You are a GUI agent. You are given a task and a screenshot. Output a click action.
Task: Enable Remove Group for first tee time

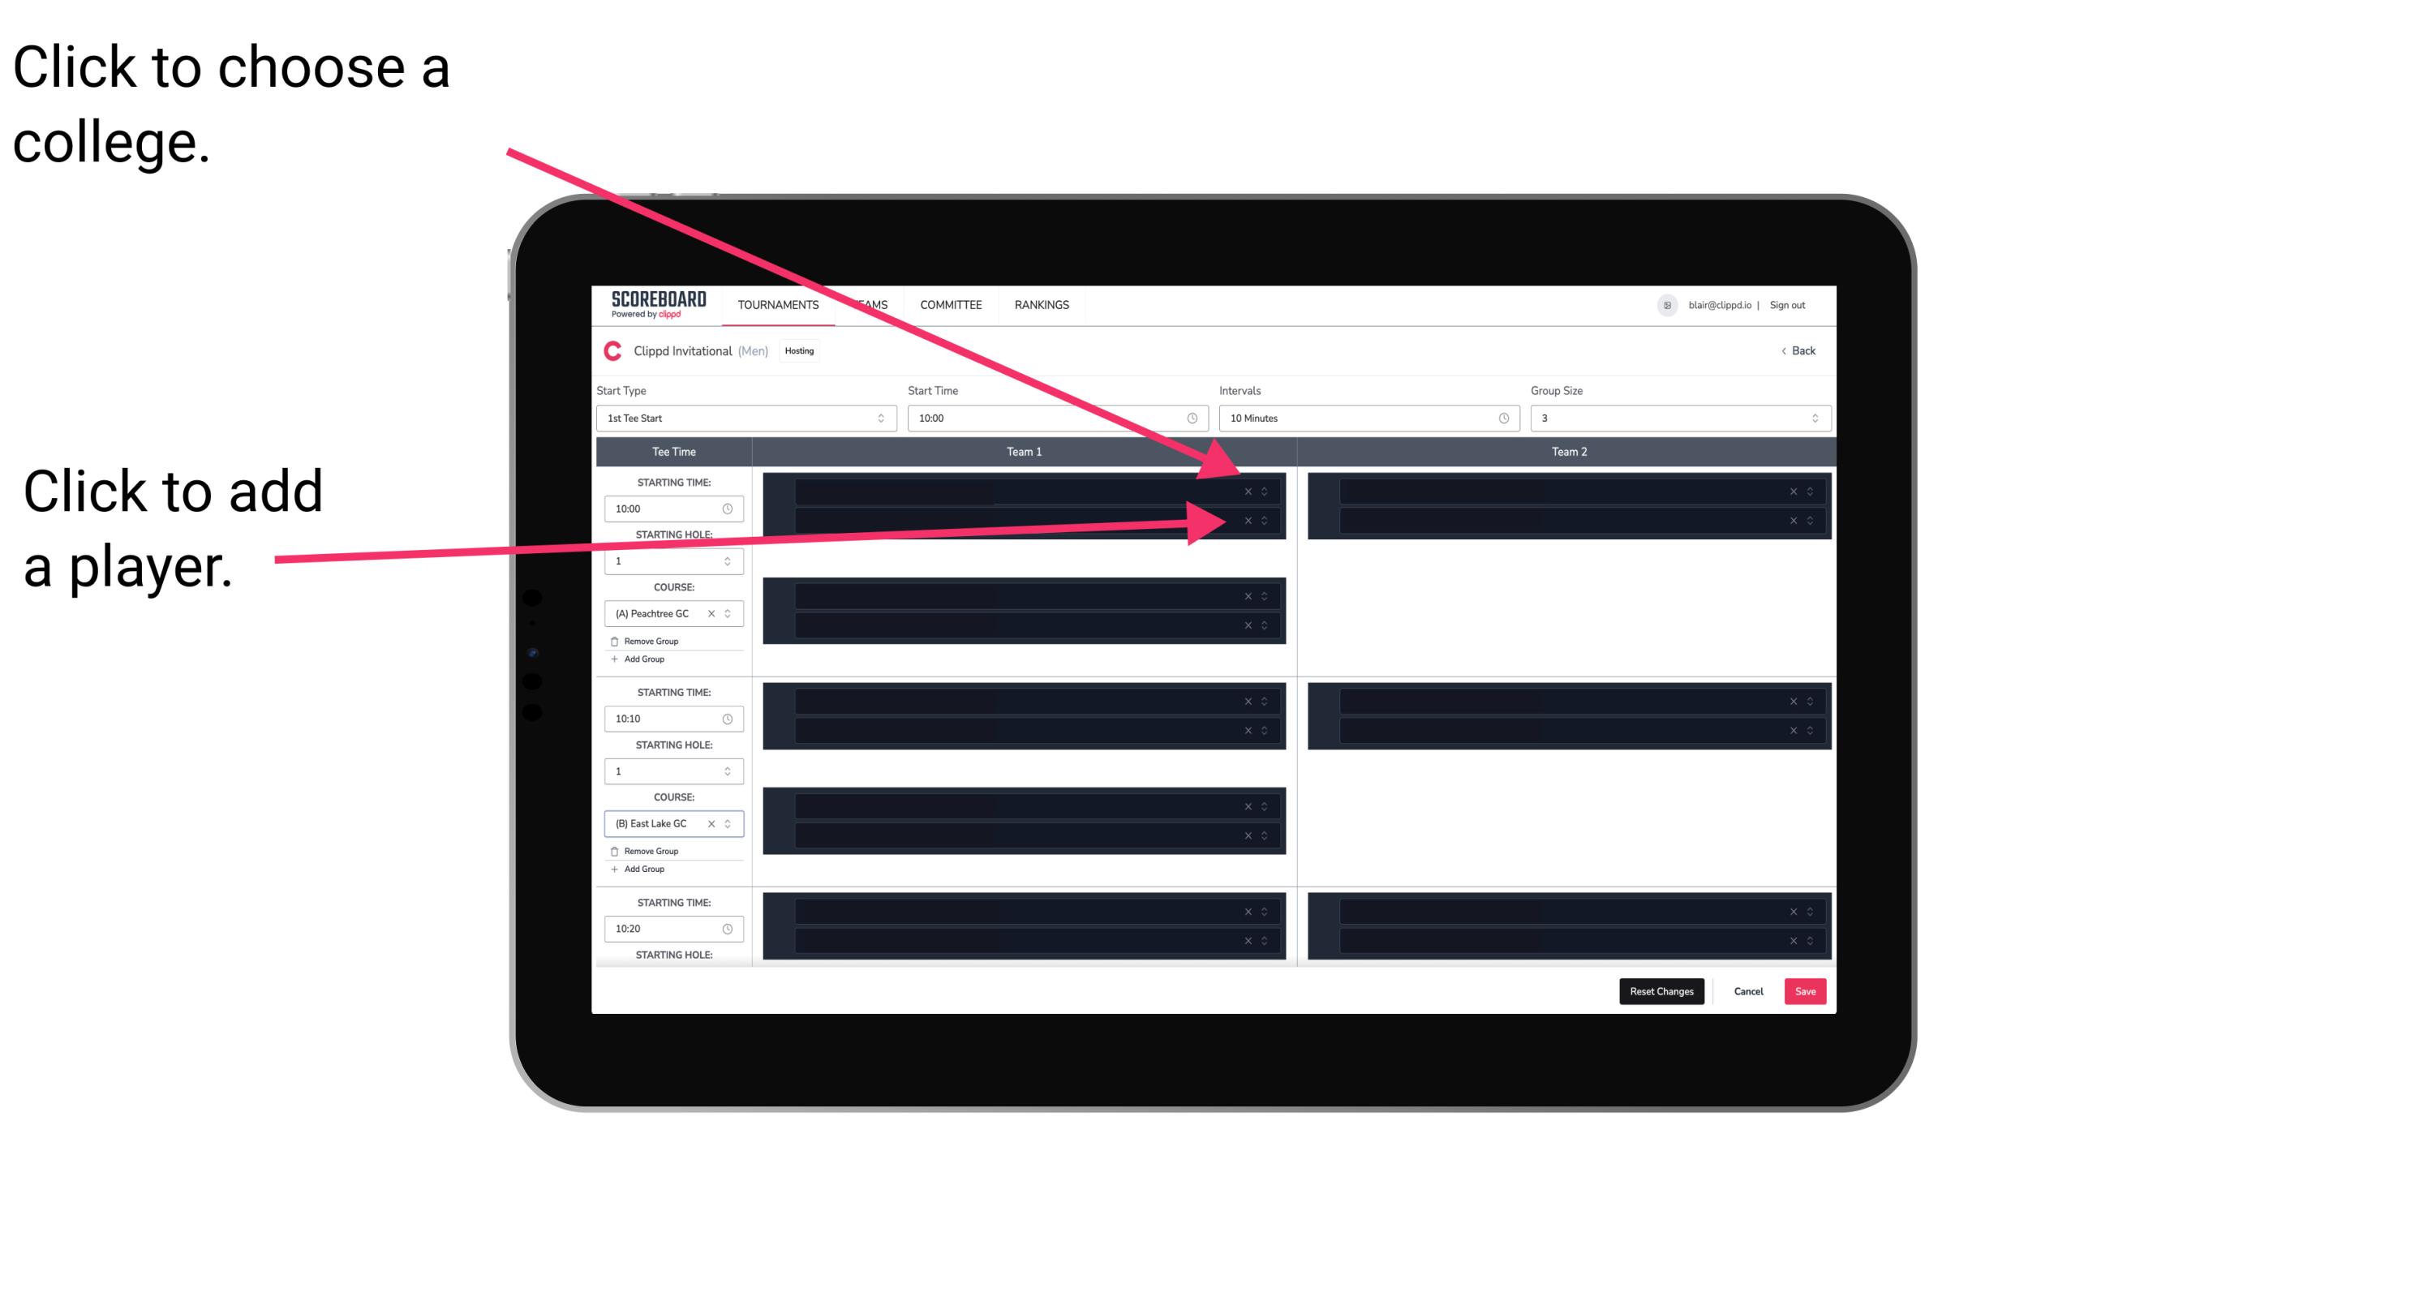coord(652,641)
